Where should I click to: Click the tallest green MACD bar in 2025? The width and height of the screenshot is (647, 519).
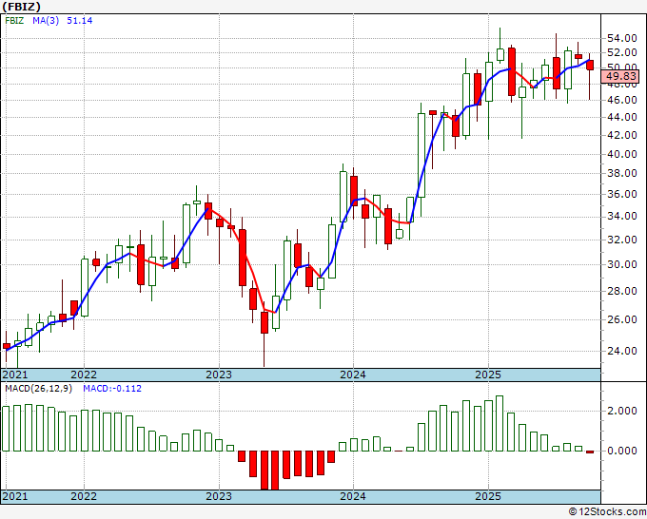tap(500, 423)
